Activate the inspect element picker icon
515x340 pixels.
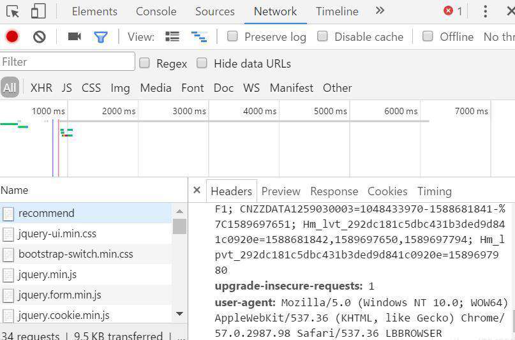pos(13,11)
